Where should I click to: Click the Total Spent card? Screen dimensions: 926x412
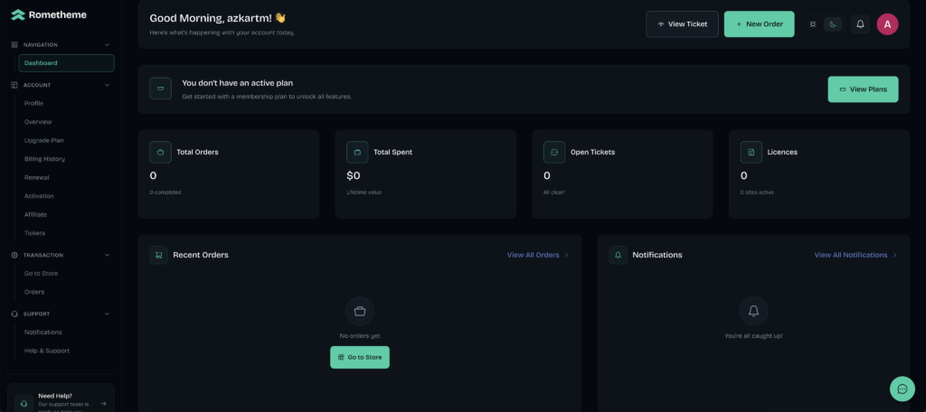pyautogui.click(x=425, y=174)
